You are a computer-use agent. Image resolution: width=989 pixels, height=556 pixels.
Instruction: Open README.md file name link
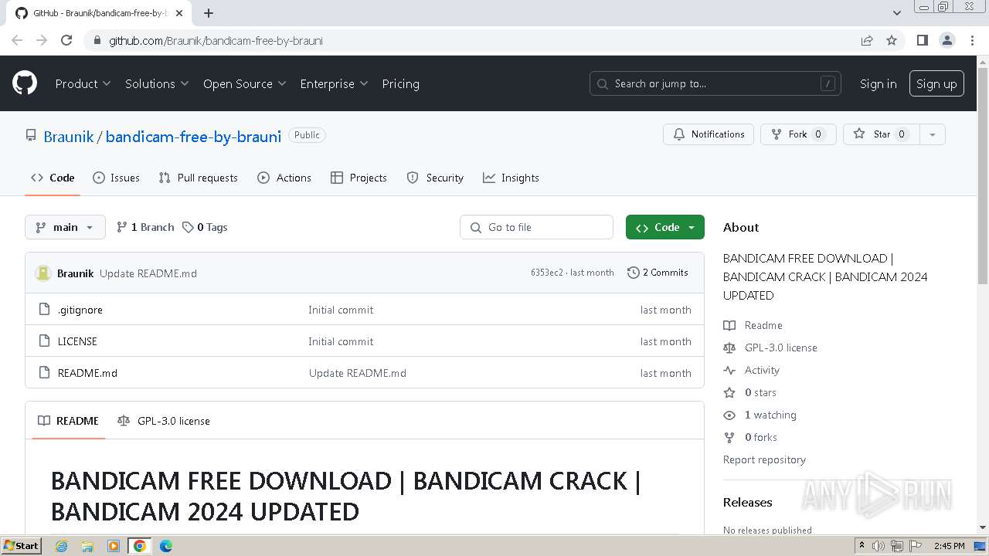(x=87, y=373)
